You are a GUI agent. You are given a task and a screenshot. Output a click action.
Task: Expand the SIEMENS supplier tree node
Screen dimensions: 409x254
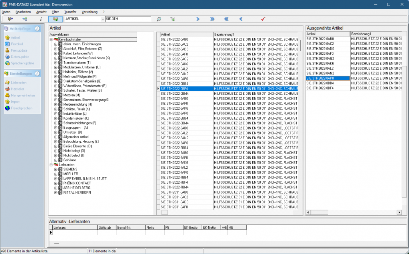56,169
